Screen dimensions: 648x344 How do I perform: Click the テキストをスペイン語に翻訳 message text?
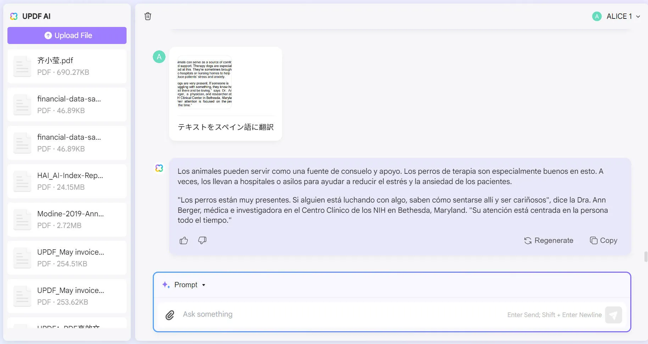pyautogui.click(x=226, y=127)
